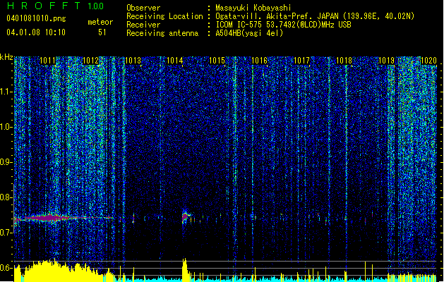Click the date stamp 04.01.08 10:10
The image size is (444, 282).
(x=36, y=32)
